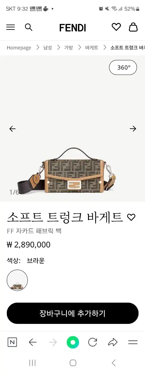
Task: Reload the page with refresh icon
Action: (x=93, y=343)
